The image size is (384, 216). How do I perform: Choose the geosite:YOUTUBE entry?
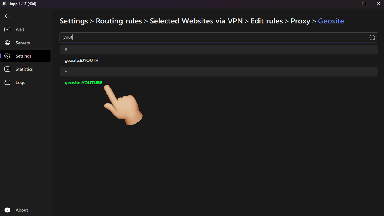click(x=83, y=83)
